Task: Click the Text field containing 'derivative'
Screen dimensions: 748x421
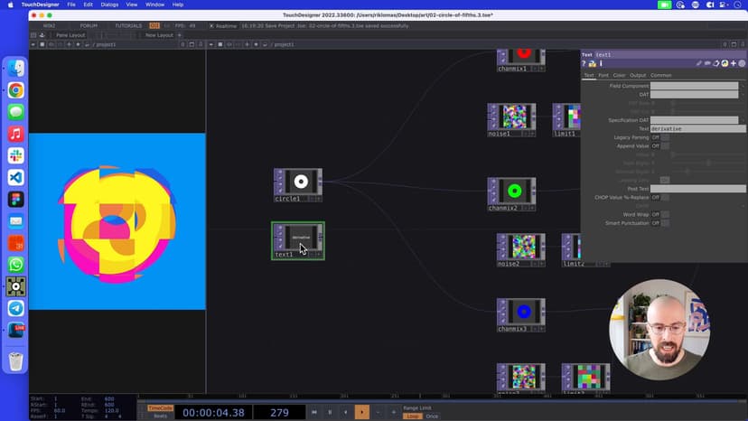Action: coord(697,129)
